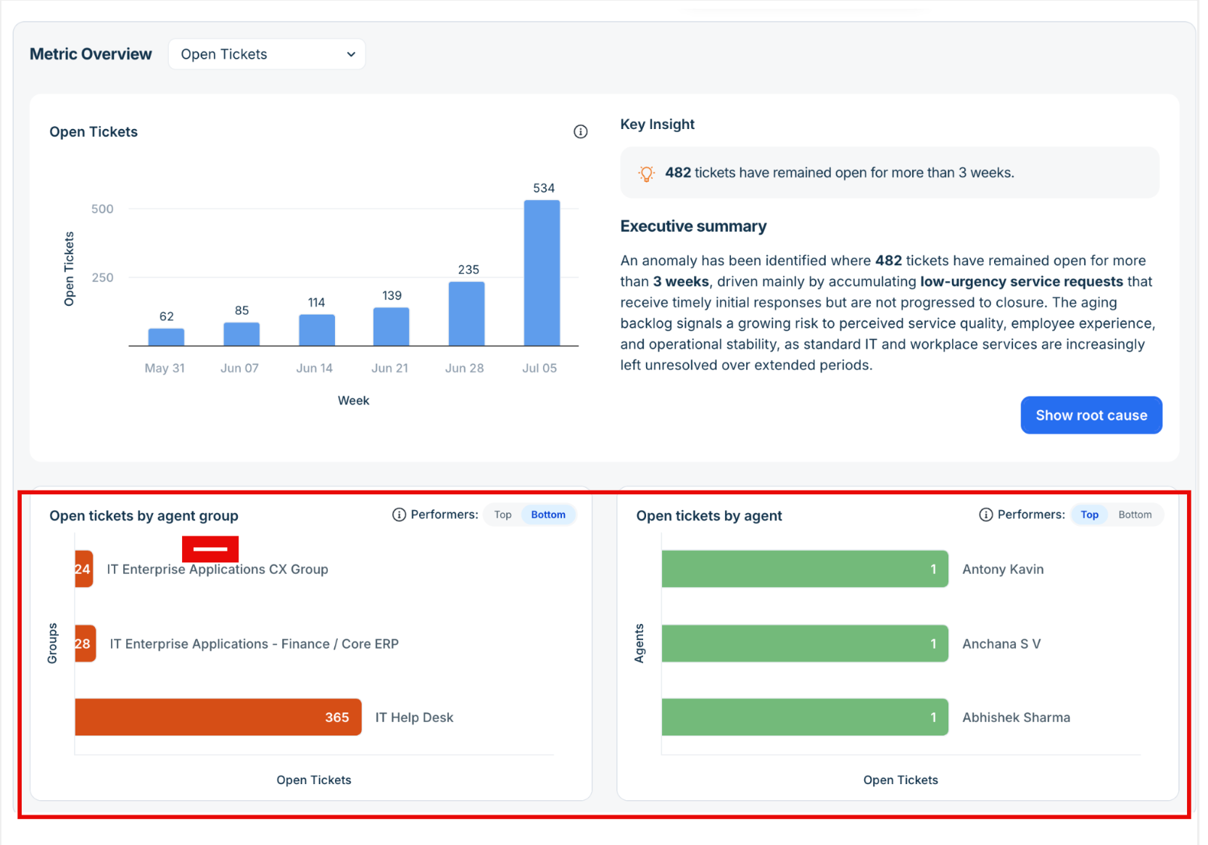Click the Show root cause button

1091,415
